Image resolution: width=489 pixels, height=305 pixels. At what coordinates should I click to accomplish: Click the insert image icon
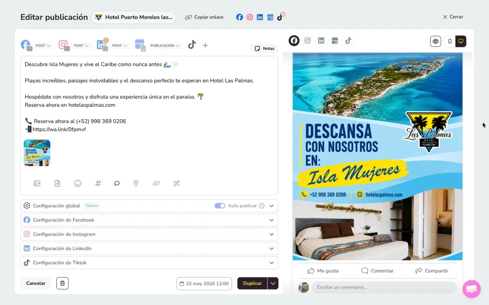[x=37, y=183]
